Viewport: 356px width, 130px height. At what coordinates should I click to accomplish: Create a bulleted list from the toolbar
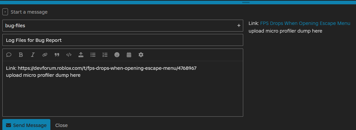coord(93,55)
